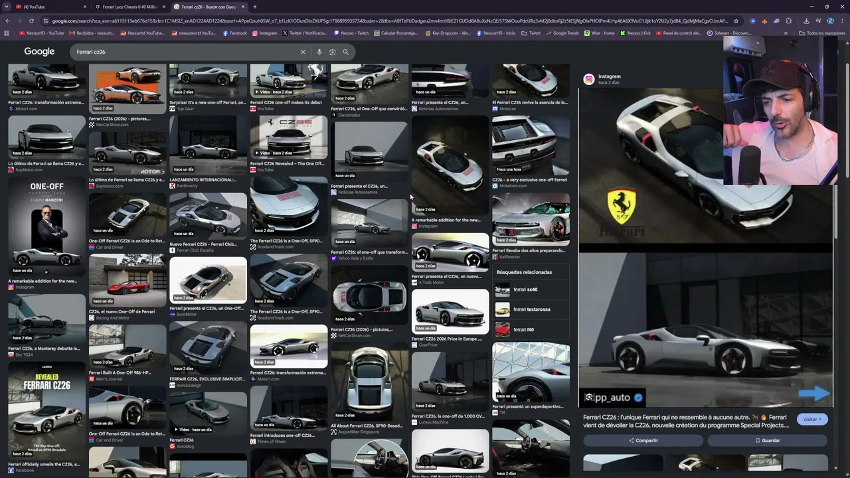850x478 pixels.
Task: Open the Key-Drop.com bookmark
Action: [448, 33]
